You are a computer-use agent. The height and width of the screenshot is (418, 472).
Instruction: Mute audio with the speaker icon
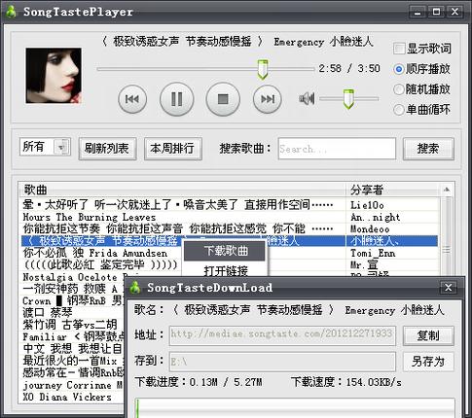pos(307,98)
